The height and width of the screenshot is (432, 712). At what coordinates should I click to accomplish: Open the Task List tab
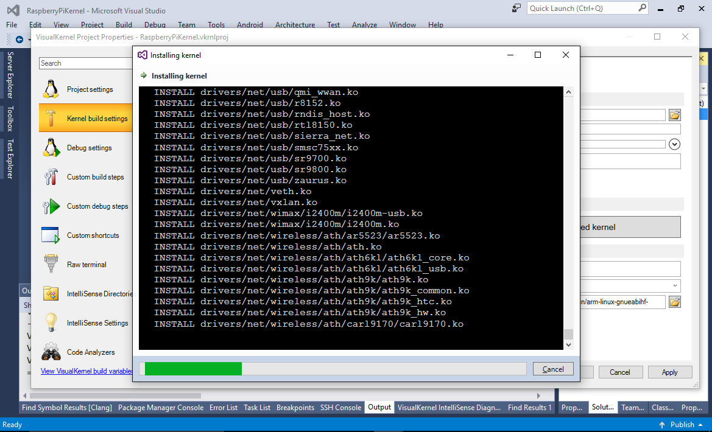pos(257,408)
